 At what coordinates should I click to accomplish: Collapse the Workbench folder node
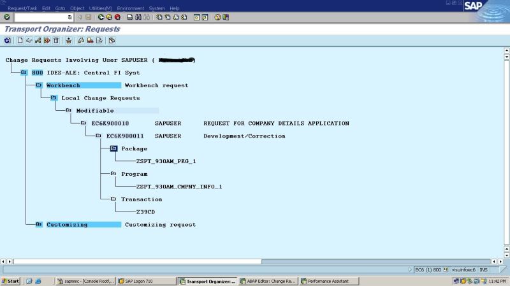pyautogui.click(x=39, y=85)
